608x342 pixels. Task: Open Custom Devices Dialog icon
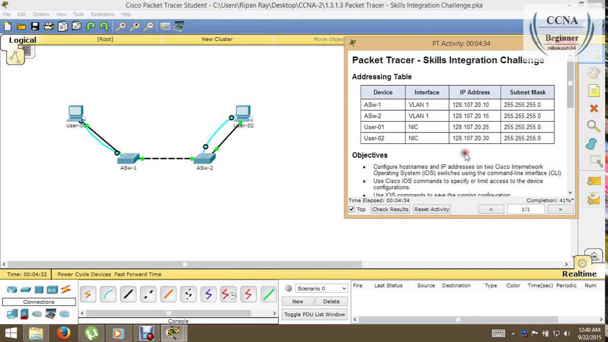pos(179,27)
